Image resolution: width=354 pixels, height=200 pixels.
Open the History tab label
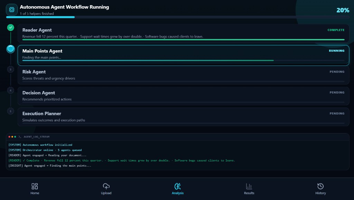click(320, 193)
